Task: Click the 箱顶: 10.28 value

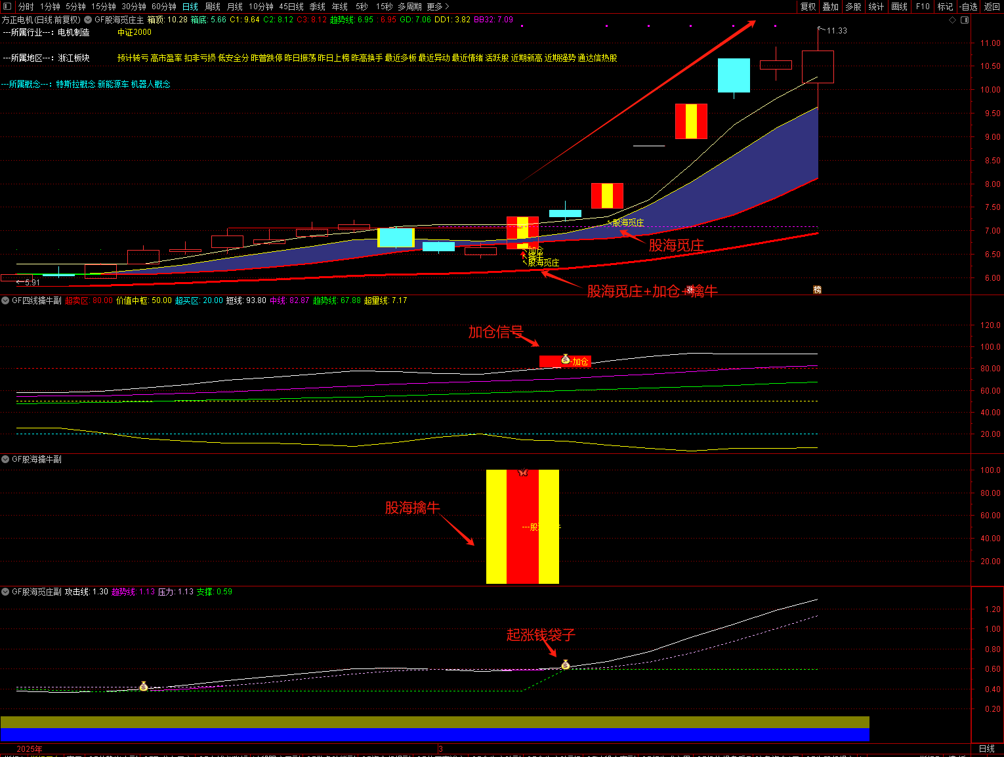Action: pos(167,20)
